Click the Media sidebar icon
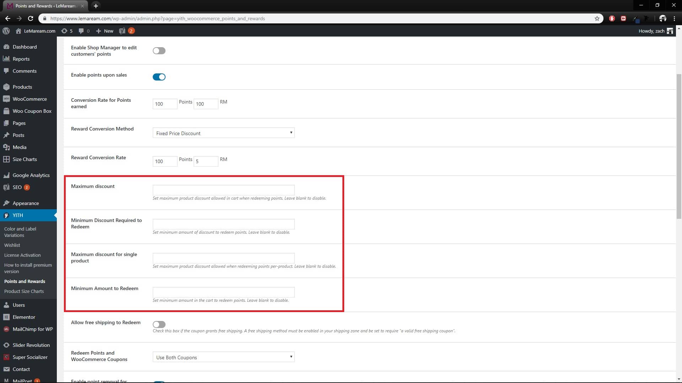 (6, 147)
